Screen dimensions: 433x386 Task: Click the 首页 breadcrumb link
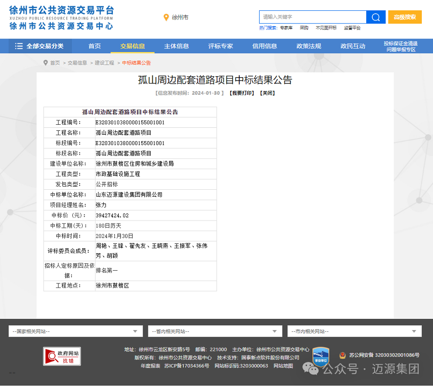pyautogui.click(x=55, y=63)
